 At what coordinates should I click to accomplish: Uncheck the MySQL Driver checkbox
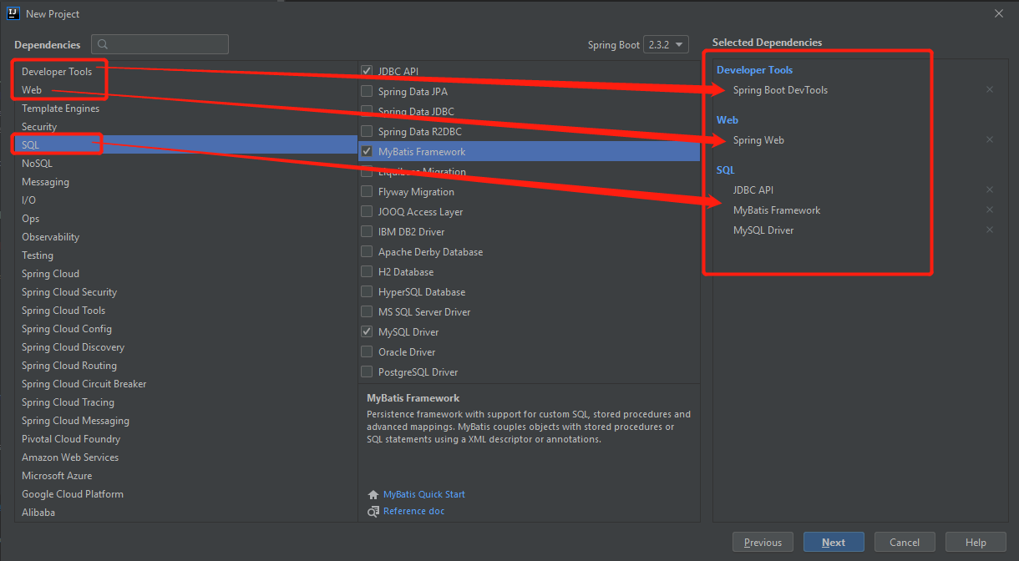pos(367,331)
